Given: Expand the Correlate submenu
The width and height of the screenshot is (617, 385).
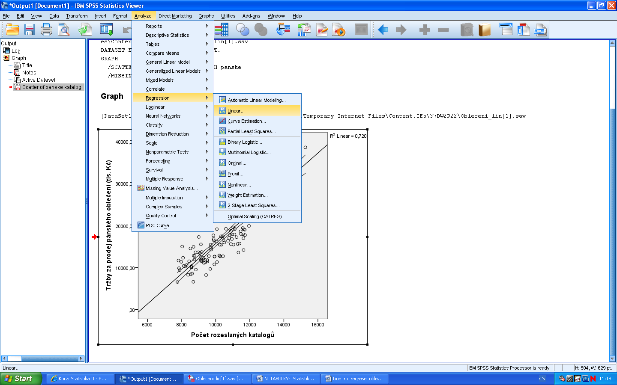Looking at the screenshot, I should (173, 89).
